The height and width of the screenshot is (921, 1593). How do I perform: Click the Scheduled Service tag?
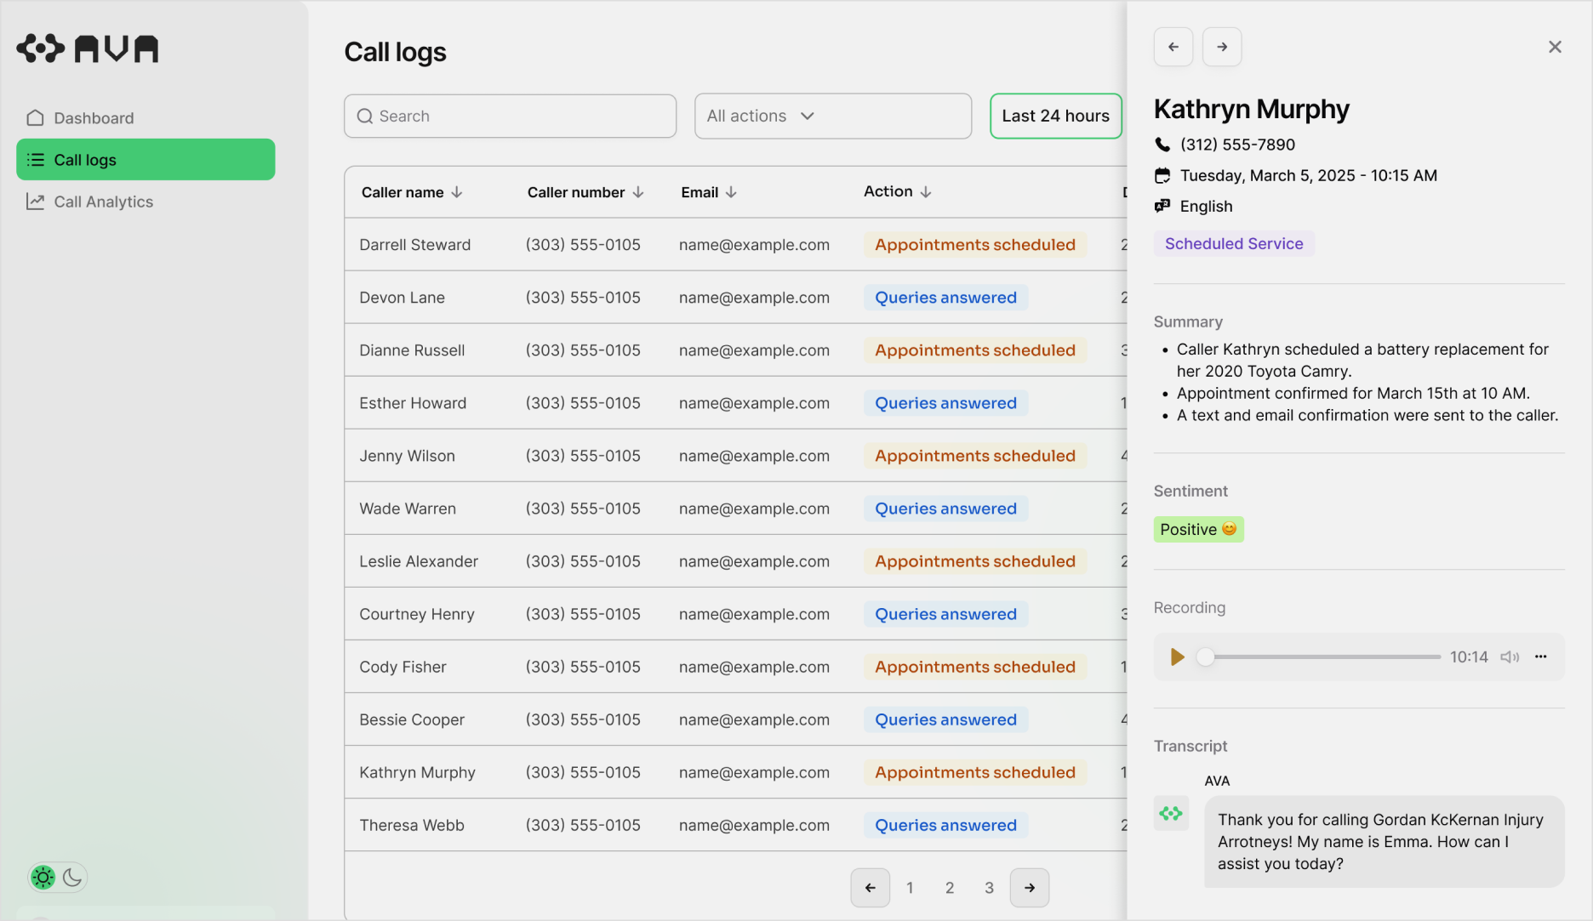pos(1234,243)
